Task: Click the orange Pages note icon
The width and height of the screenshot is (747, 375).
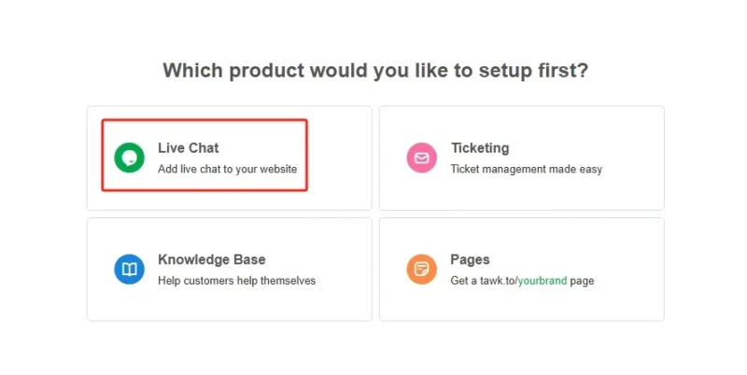Action: tap(422, 270)
